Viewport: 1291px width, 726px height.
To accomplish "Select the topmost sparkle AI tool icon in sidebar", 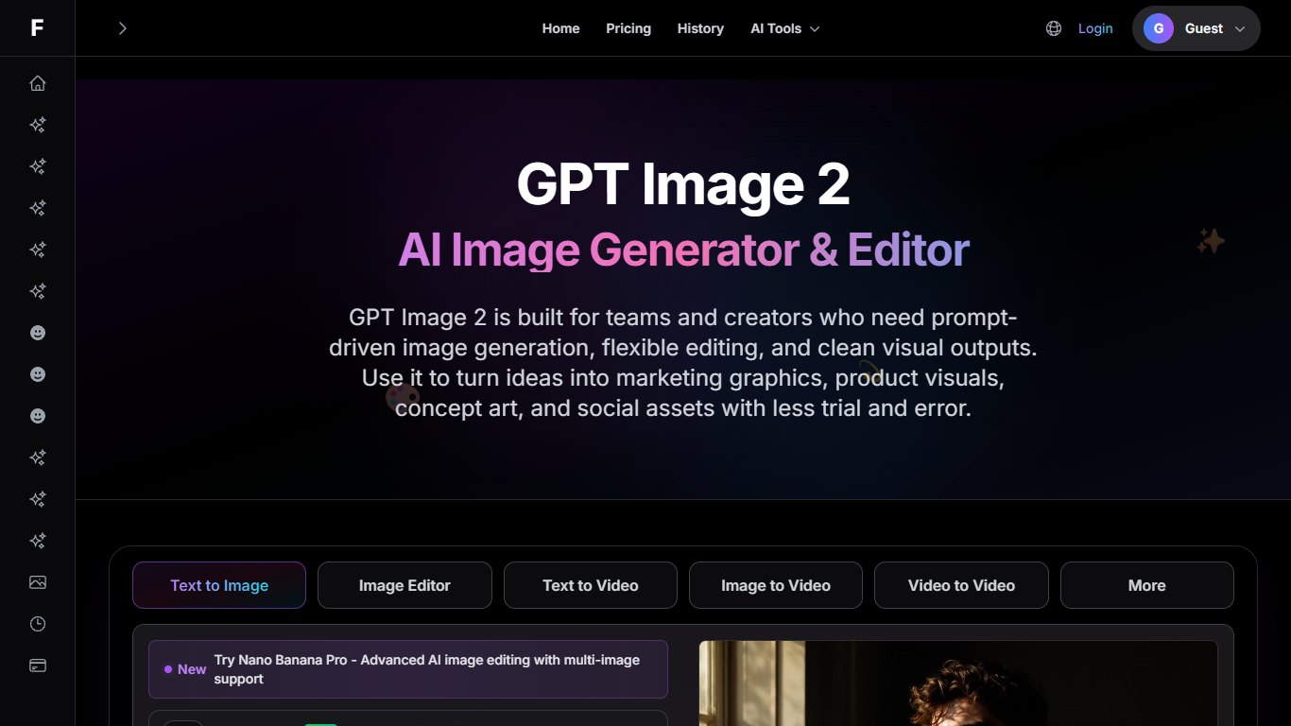I will click(x=37, y=124).
